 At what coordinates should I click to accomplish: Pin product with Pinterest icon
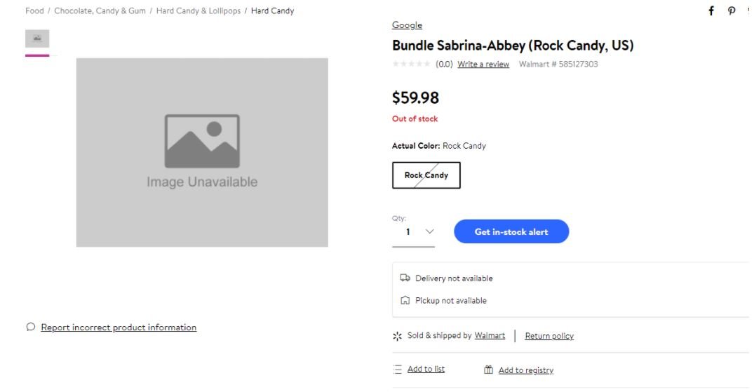point(732,11)
